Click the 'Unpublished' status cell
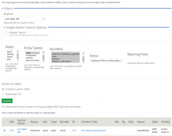The image size is (172, 136). point(143,131)
